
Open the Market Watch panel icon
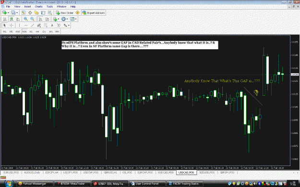(x=24, y=13)
